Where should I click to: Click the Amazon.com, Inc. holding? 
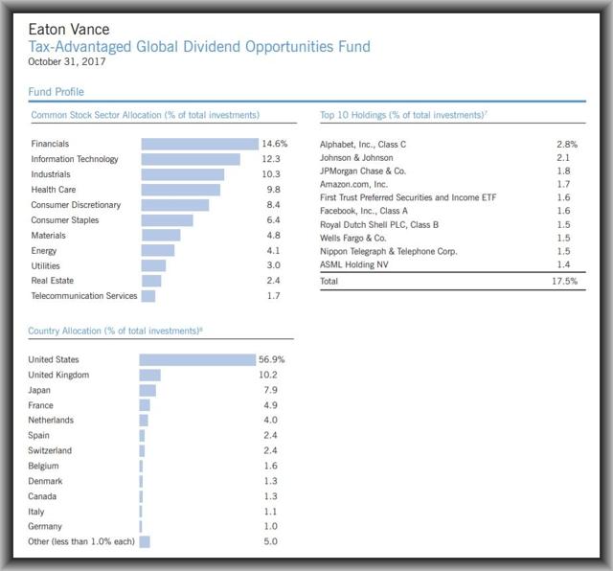tap(353, 185)
